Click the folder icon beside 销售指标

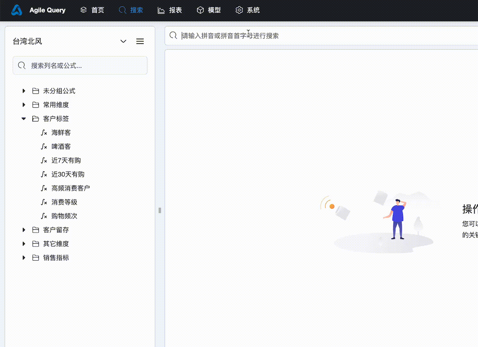point(36,258)
